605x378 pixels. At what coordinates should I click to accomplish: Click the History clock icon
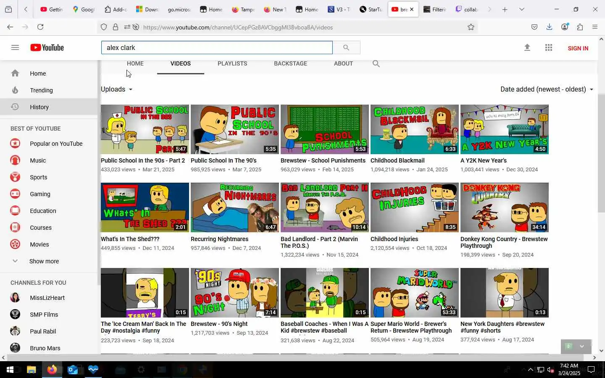coord(15,107)
